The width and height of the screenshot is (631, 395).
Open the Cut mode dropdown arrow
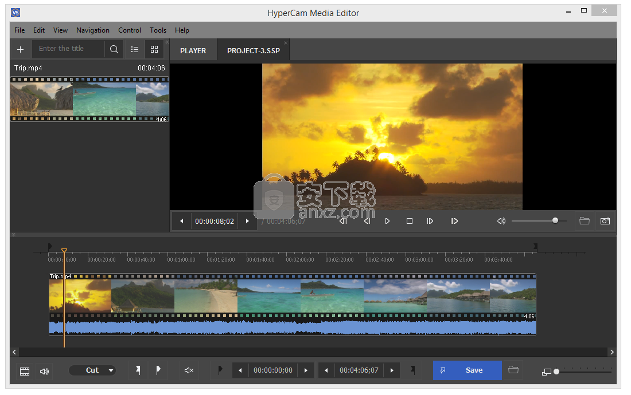click(111, 370)
